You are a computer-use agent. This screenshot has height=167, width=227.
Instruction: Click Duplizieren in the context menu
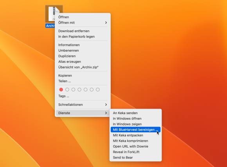coord(83,56)
